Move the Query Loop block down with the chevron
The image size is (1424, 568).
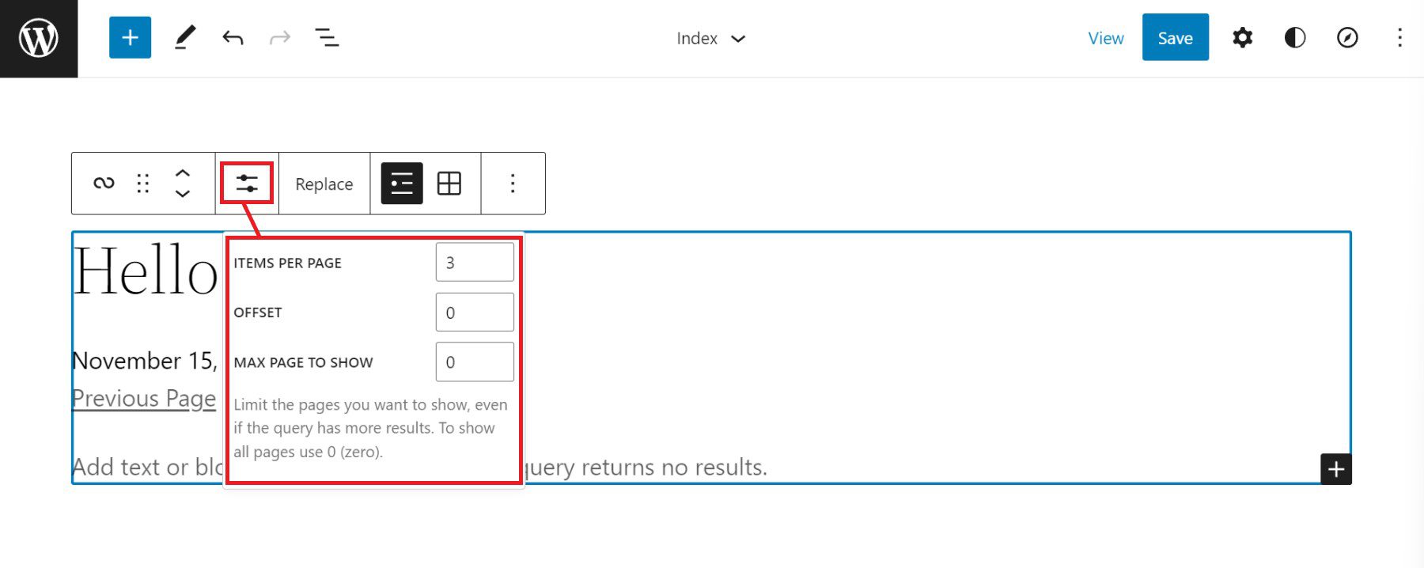pos(184,192)
